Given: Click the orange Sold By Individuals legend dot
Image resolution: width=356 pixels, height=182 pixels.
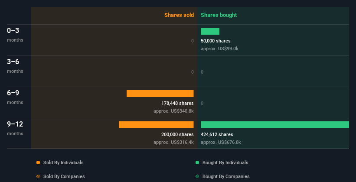Looking at the screenshot, I should point(38,162).
